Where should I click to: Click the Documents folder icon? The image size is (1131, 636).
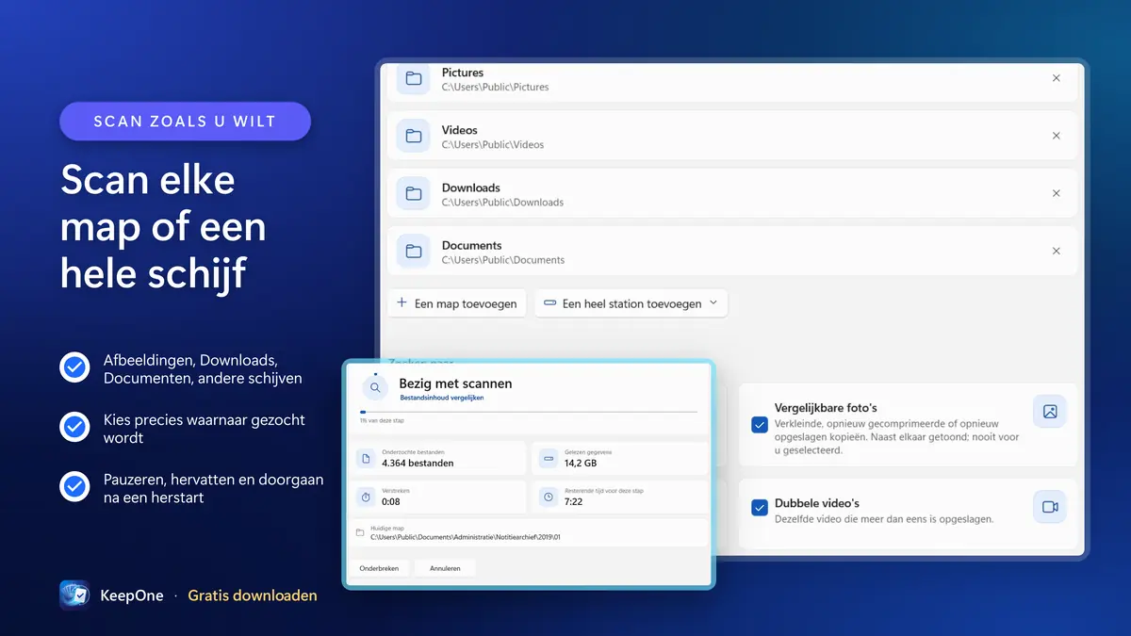coord(414,252)
